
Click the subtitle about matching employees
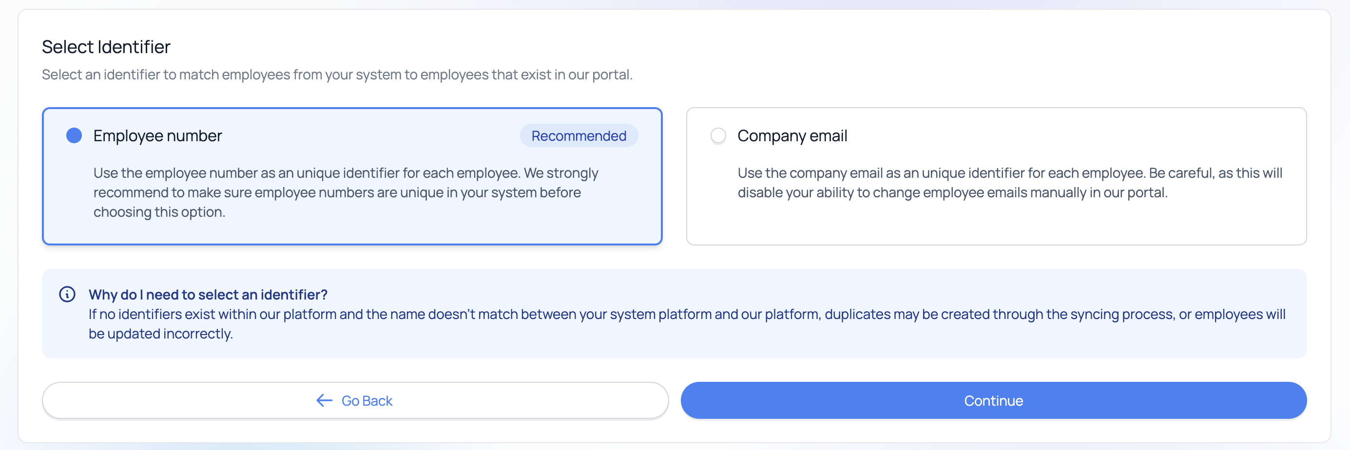337,75
